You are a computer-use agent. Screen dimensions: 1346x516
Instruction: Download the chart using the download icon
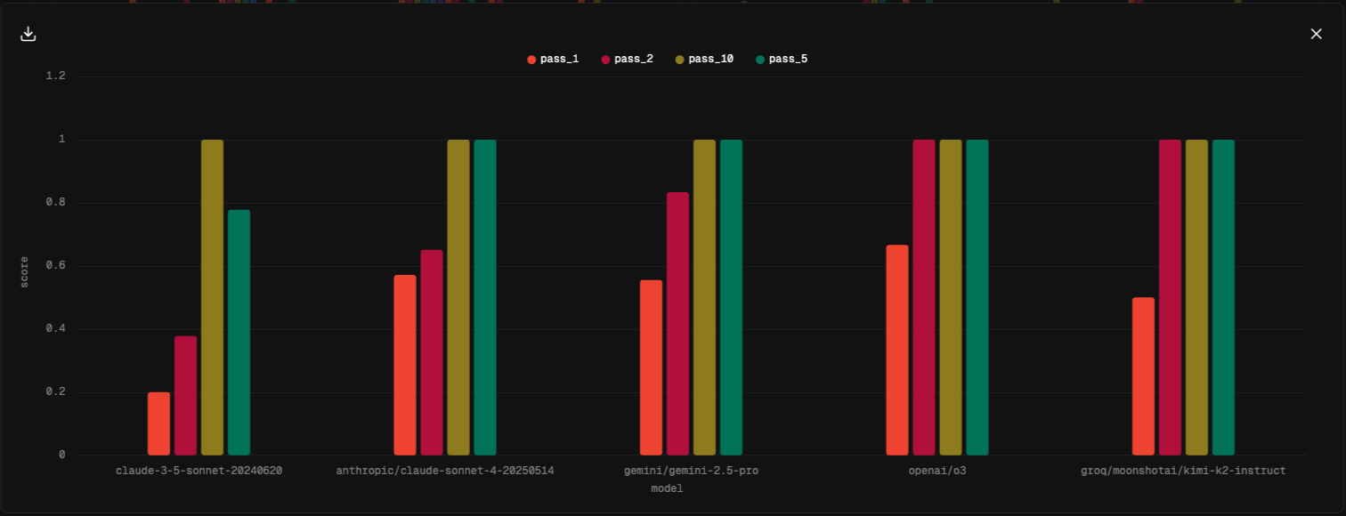28,34
